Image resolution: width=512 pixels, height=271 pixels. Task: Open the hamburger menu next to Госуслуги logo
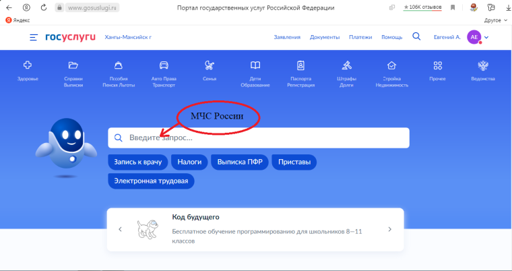[34, 37]
